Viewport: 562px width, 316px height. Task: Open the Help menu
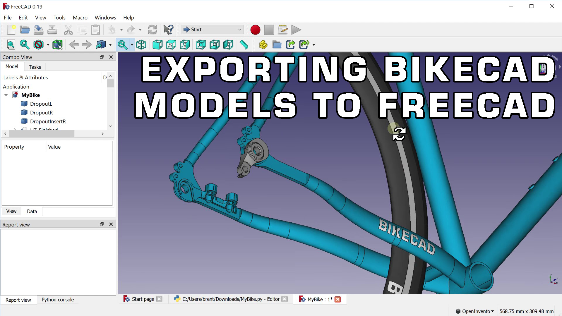coord(128,18)
